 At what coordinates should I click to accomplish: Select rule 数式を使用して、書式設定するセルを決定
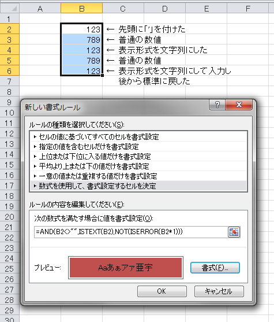(x=138, y=186)
